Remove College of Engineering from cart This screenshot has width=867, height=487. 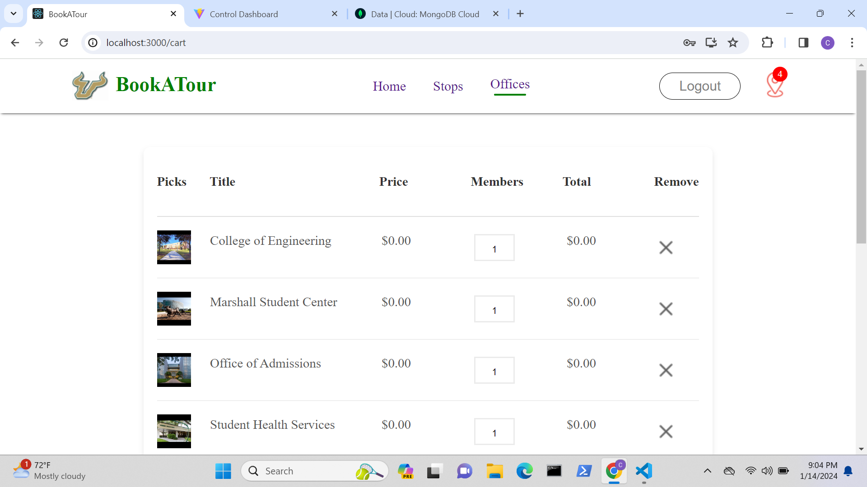[x=666, y=248]
